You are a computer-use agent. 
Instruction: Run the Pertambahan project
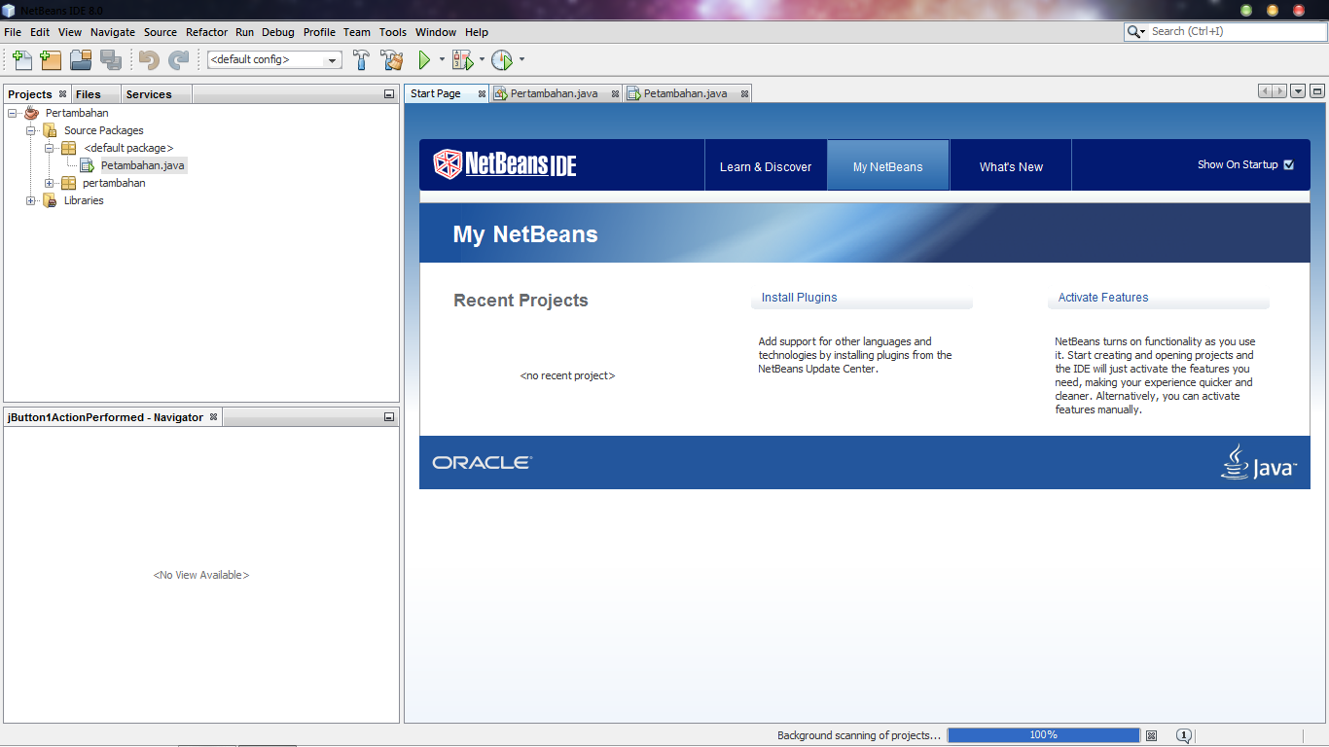click(426, 59)
